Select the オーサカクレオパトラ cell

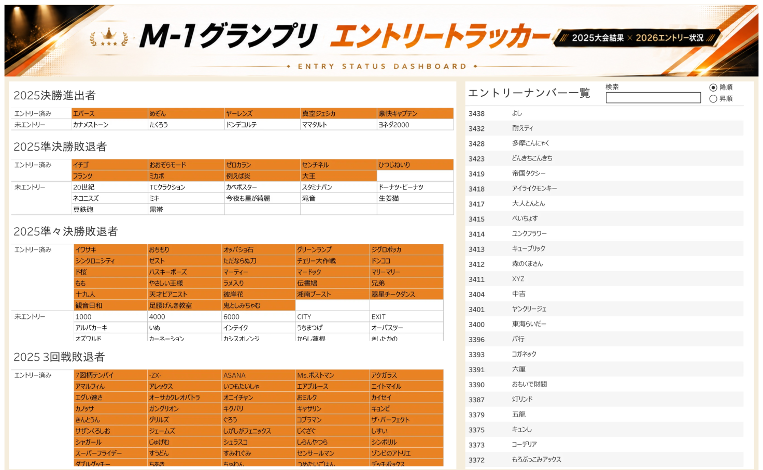(x=185, y=398)
